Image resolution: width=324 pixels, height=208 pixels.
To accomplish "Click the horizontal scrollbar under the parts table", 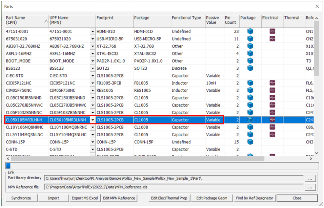I will pyautogui.click(x=136, y=158).
